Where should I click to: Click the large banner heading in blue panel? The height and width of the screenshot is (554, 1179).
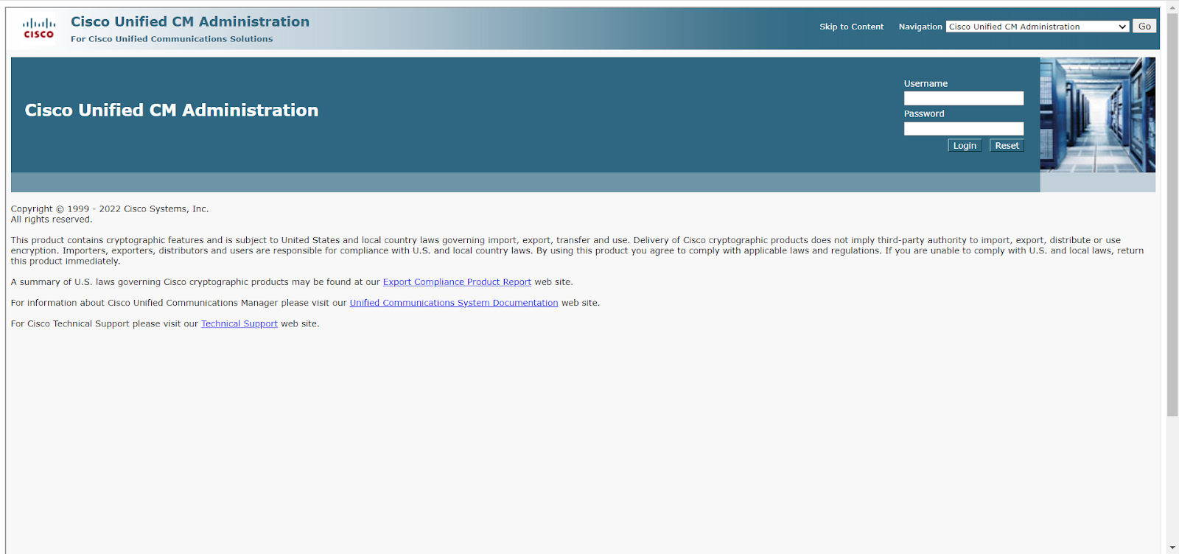[x=172, y=110]
